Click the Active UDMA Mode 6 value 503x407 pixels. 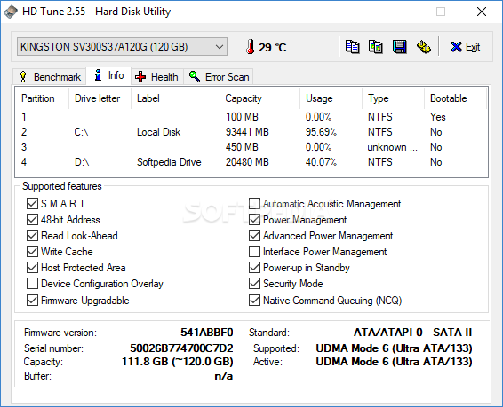point(394,362)
